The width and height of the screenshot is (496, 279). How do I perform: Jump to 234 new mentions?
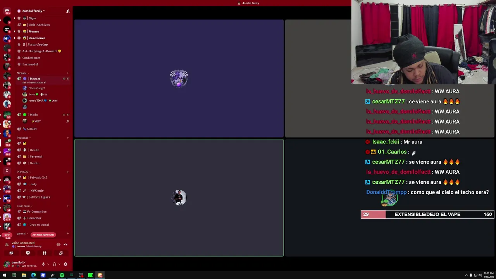(x=43, y=235)
